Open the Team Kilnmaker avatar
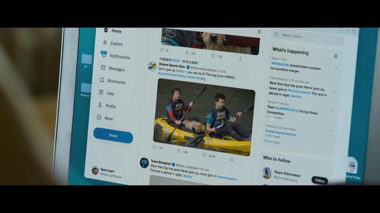Image resolution: width=380 pixels, height=213 pixels. click(267, 173)
